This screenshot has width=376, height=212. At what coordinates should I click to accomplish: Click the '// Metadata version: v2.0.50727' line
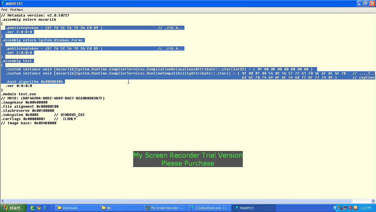(35, 15)
